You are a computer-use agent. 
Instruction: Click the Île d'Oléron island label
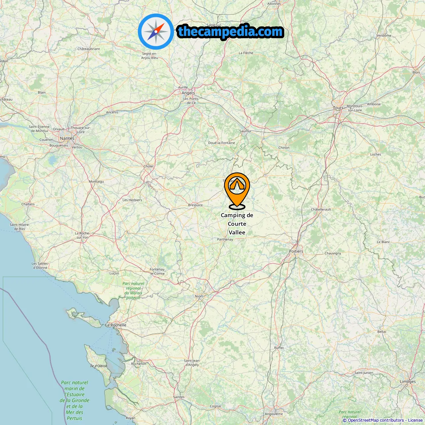click(x=99, y=366)
